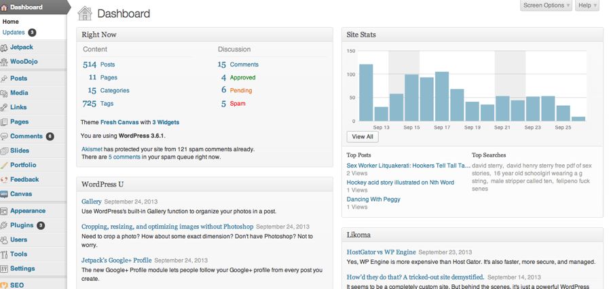The width and height of the screenshot is (611, 289).
Task: Click the Jetpack sidebar icon
Action: point(4,47)
